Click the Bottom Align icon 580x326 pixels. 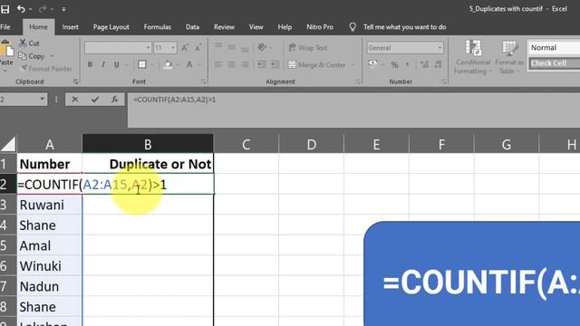pos(245,48)
